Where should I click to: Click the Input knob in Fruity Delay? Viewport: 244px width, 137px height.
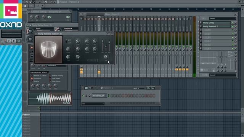30,31
